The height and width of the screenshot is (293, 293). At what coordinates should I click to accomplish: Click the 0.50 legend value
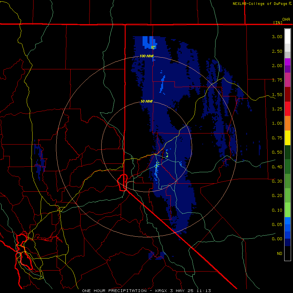click(277, 152)
